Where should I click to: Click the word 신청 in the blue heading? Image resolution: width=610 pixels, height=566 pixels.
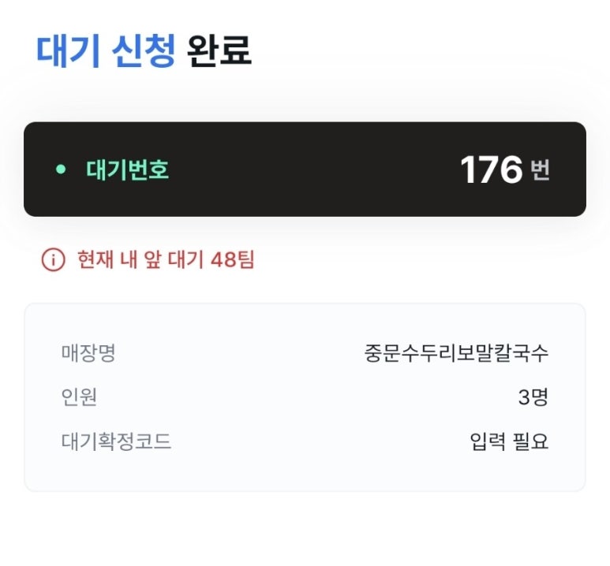pos(143,50)
